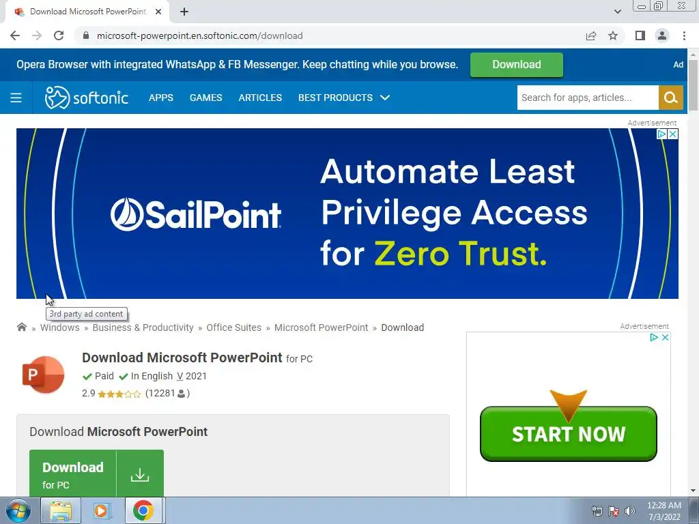Screen dimensions: 699x524
Task: Click the Chrome profile avatar icon
Action: (662, 35)
